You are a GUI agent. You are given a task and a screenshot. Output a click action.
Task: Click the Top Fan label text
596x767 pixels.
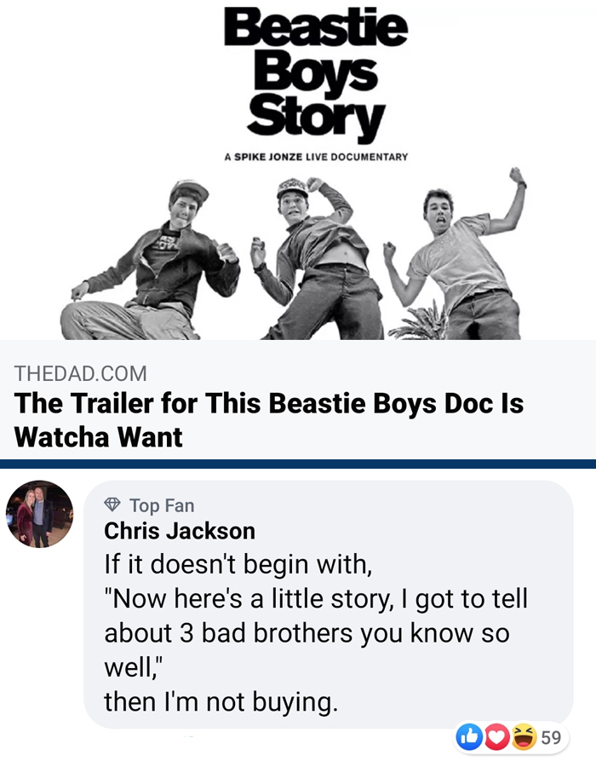coord(162,505)
